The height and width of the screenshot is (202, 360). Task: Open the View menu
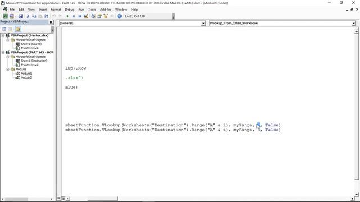[x=31, y=10]
